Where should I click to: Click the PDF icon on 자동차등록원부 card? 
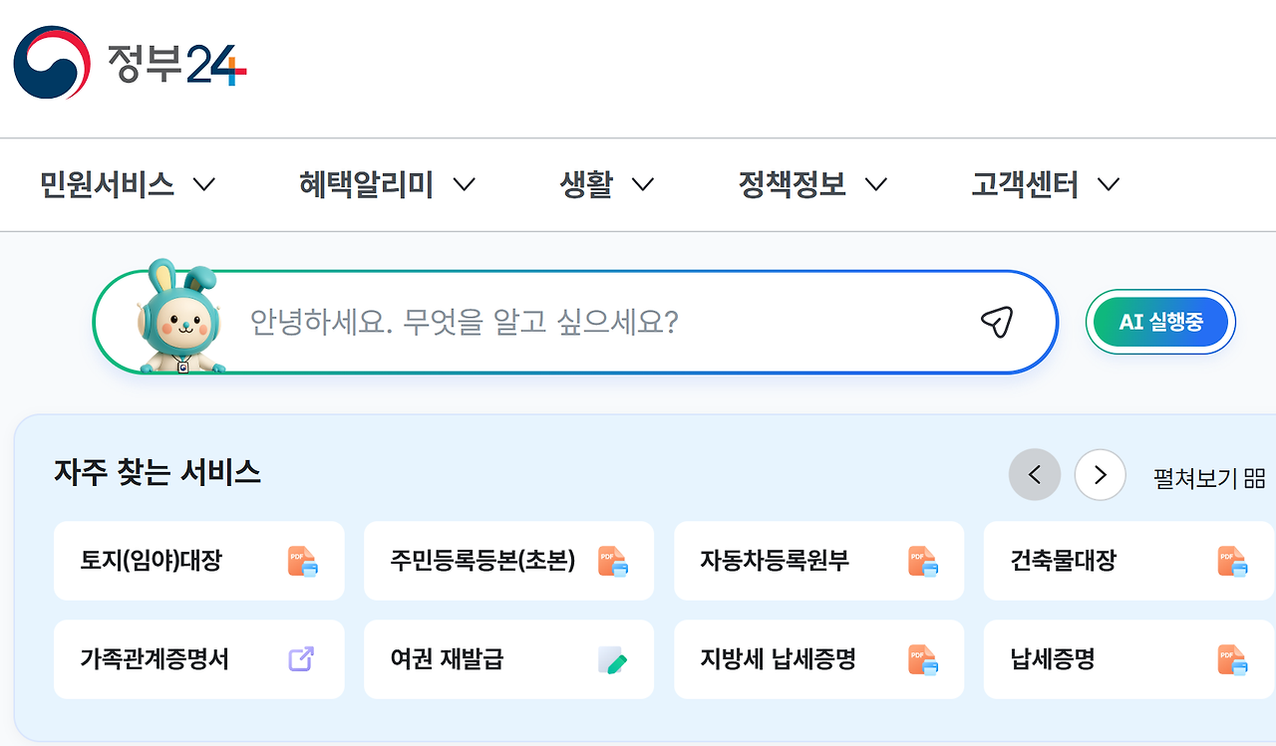[923, 561]
